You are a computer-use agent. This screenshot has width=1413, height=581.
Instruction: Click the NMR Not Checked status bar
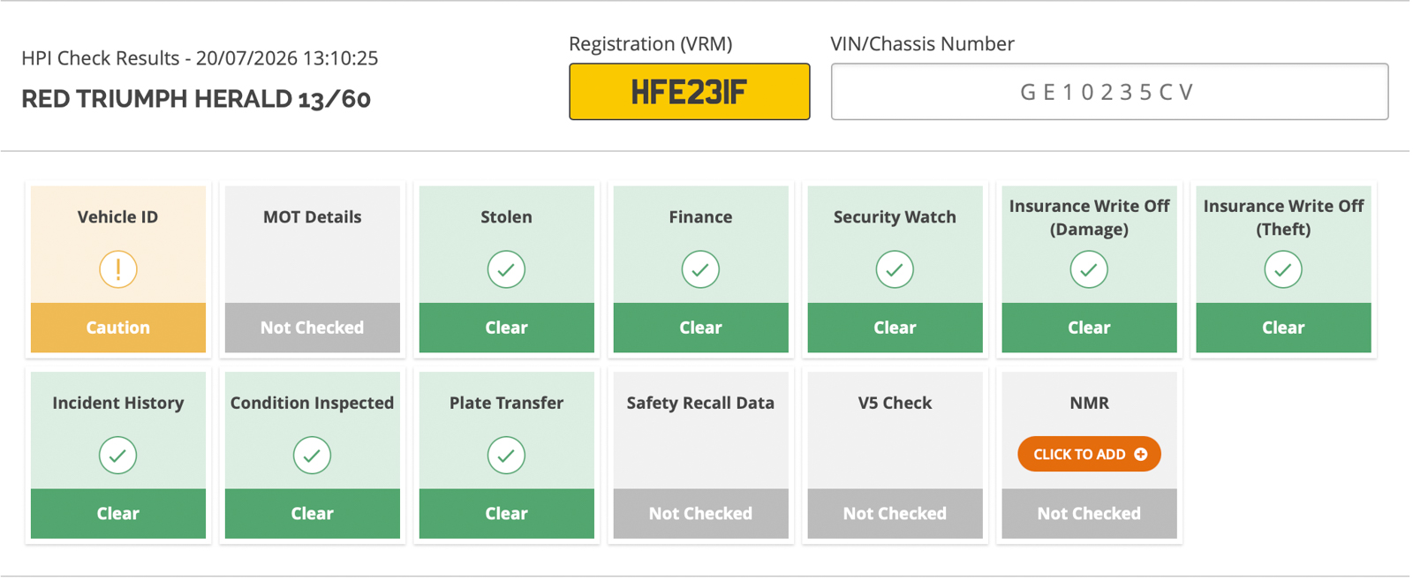(x=1090, y=514)
